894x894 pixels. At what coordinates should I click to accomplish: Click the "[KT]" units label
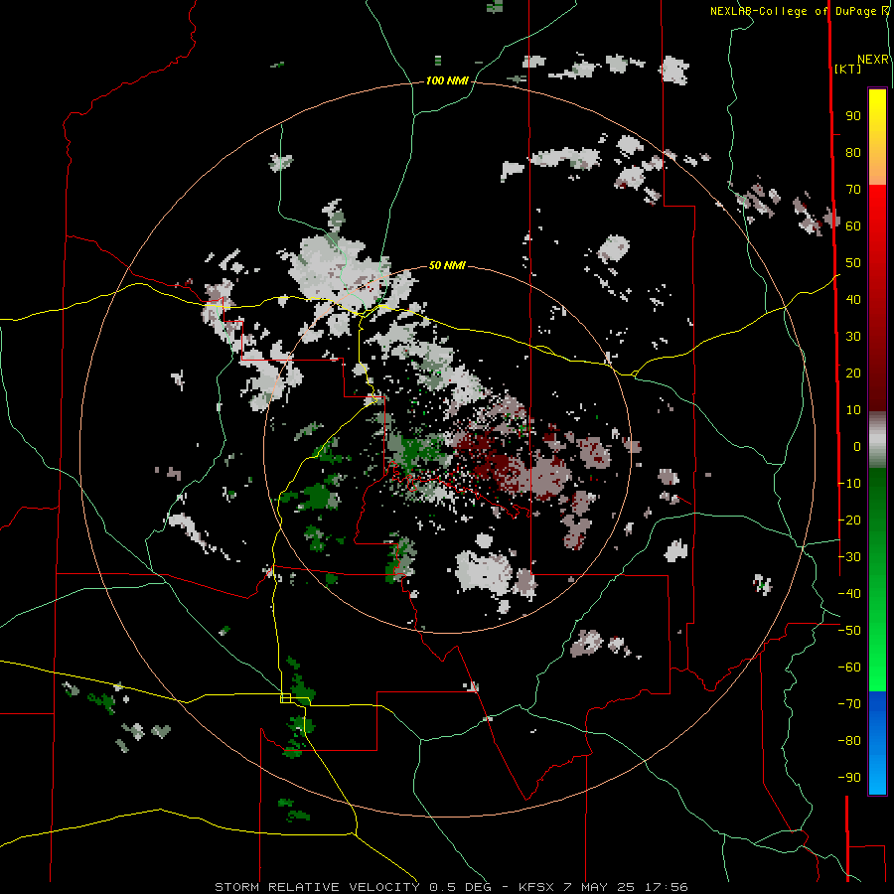coord(847,70)
